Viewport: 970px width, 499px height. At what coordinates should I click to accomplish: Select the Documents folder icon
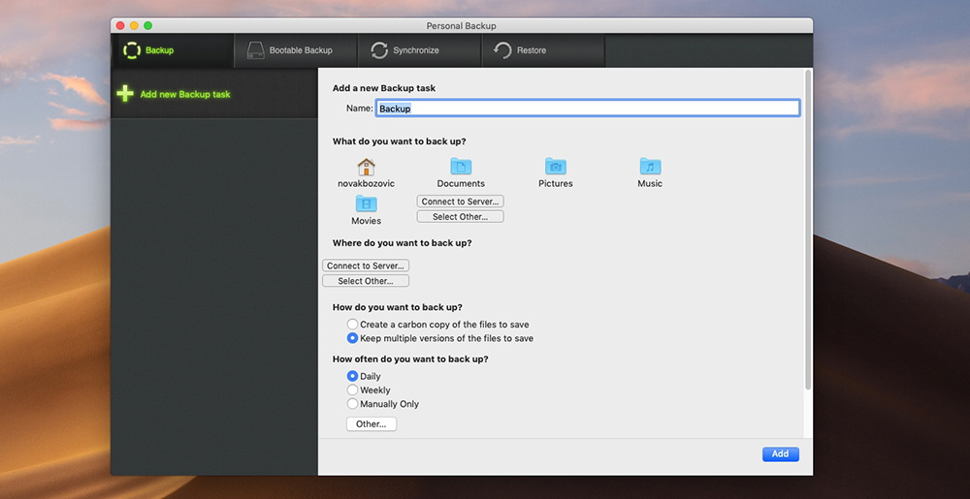coord(461,166)
